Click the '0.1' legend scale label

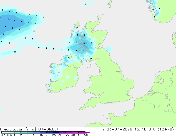[3, 135]
